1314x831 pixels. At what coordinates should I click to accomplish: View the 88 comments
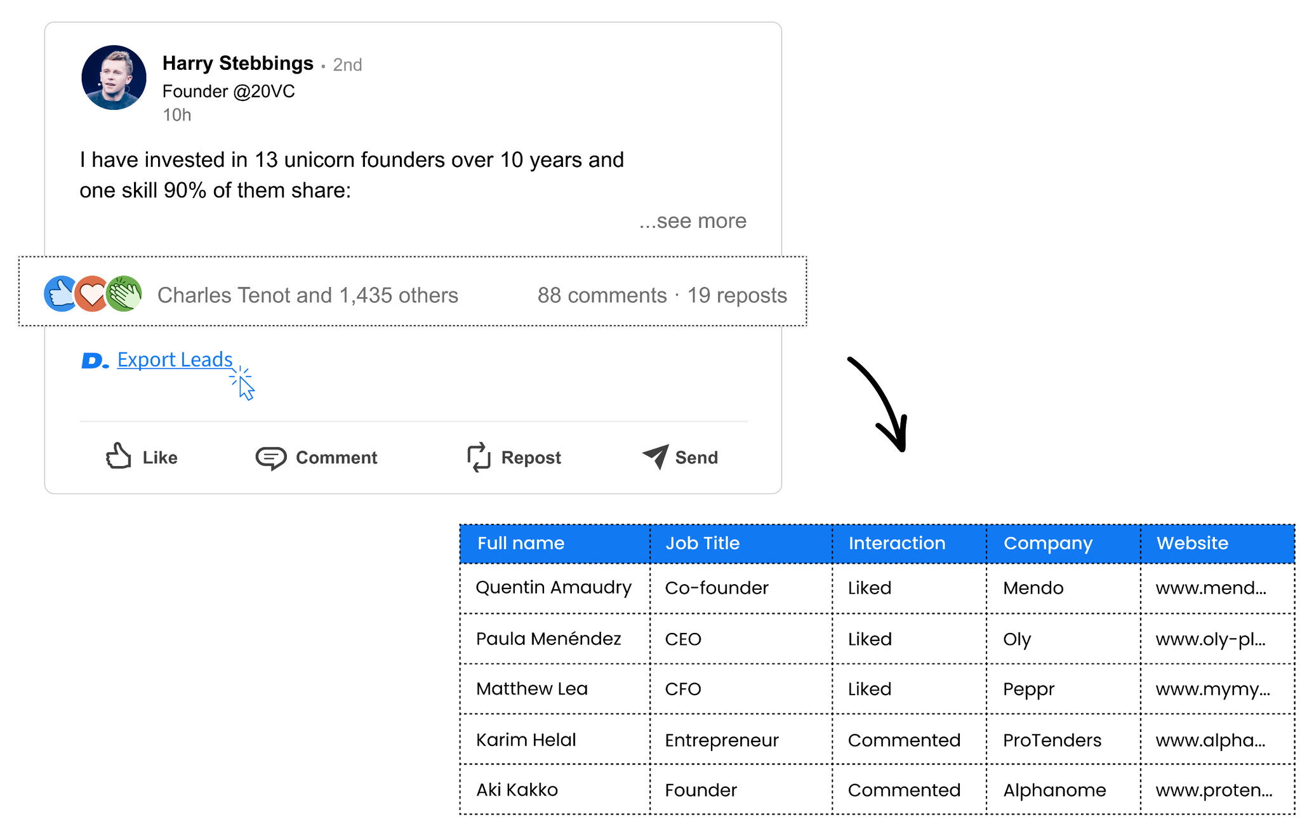602,295
